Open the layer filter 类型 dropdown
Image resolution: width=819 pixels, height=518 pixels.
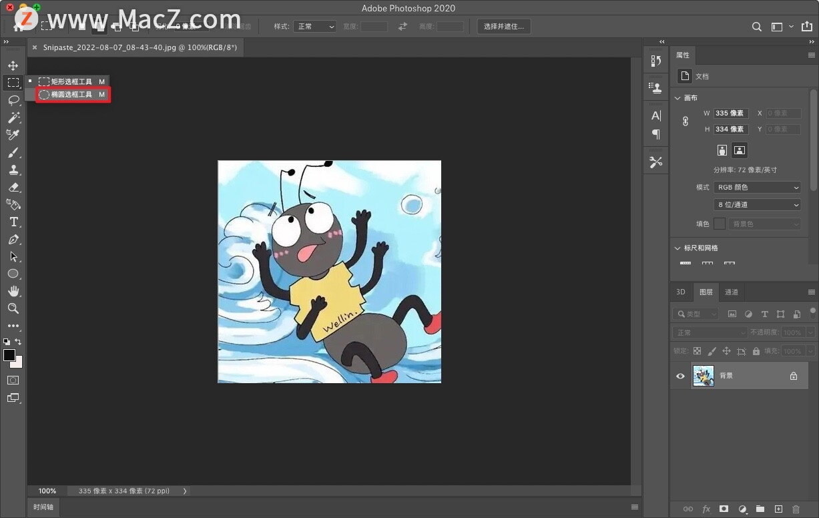pos(697,314)
